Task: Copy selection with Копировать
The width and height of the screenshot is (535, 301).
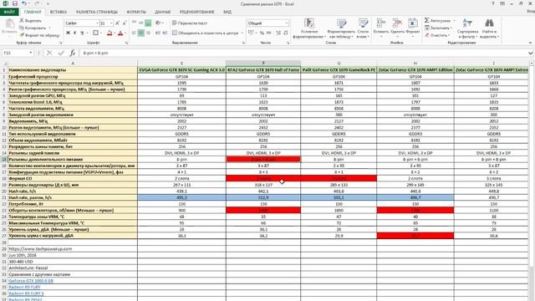Action: tap(33, 28)
